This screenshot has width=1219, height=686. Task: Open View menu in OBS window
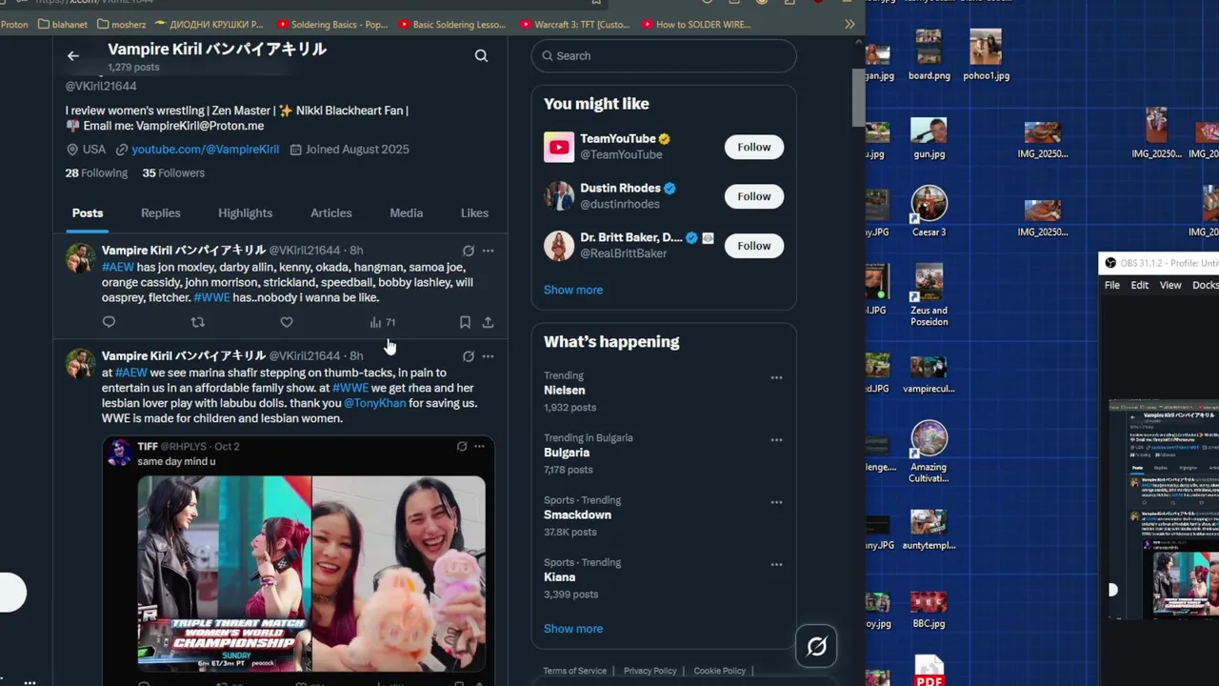(x=1170, y=285)
